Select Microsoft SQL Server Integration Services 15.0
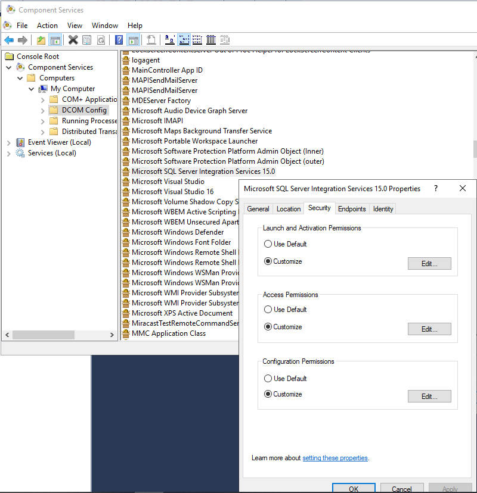Image resolution: width=477 pixels, height=493 pixels. [203, 171]
